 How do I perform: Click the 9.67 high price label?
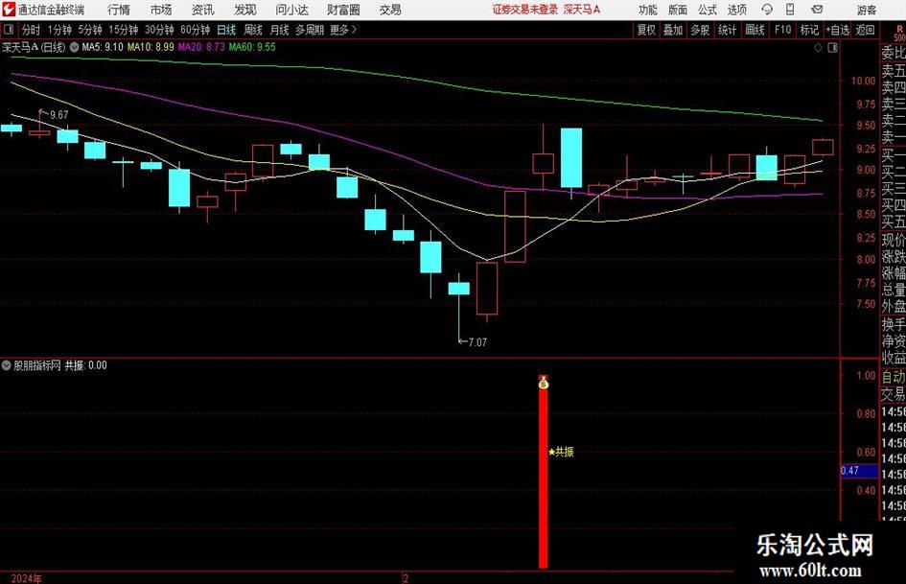(58, 115)
